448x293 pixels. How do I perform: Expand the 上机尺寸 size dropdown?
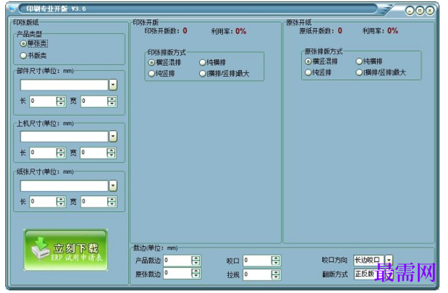point(113,137)
